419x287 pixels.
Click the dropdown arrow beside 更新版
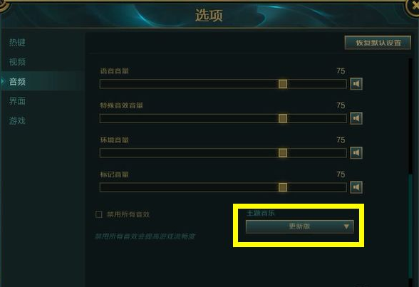pyautogui.click(x=346, y=226)
